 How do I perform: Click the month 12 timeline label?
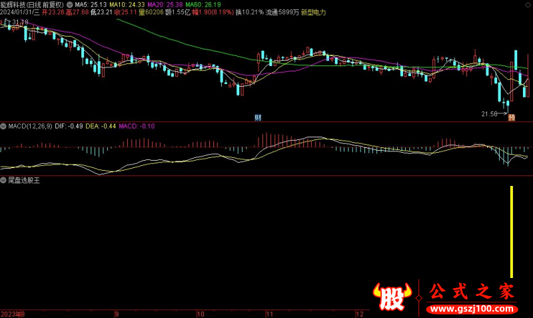click(360, 314)
